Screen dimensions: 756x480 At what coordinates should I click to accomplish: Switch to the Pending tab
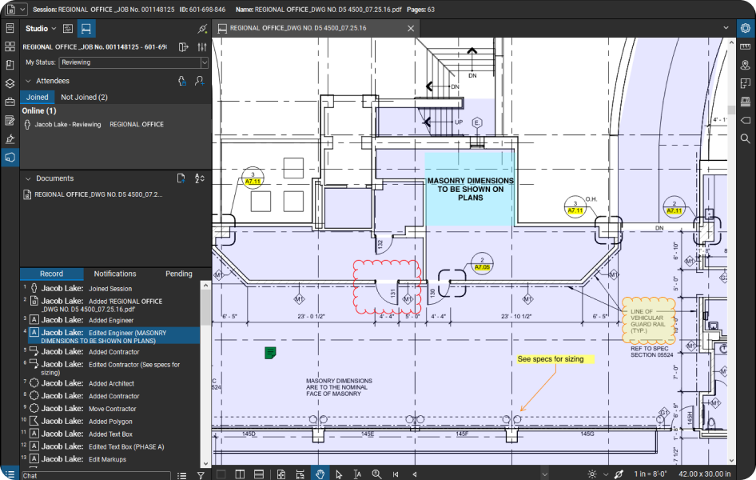[178, 274]
